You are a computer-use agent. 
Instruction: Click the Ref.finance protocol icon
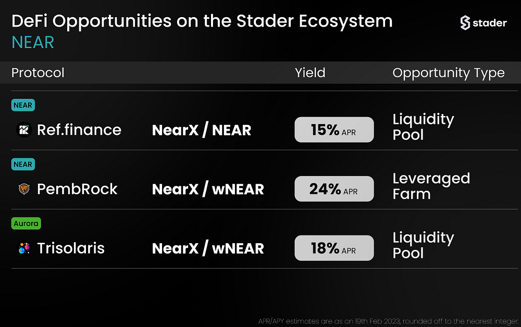[24, 130]
